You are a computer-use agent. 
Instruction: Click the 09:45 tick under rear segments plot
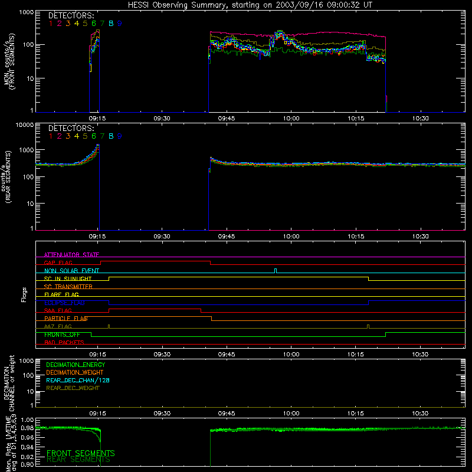coord(227,237)
